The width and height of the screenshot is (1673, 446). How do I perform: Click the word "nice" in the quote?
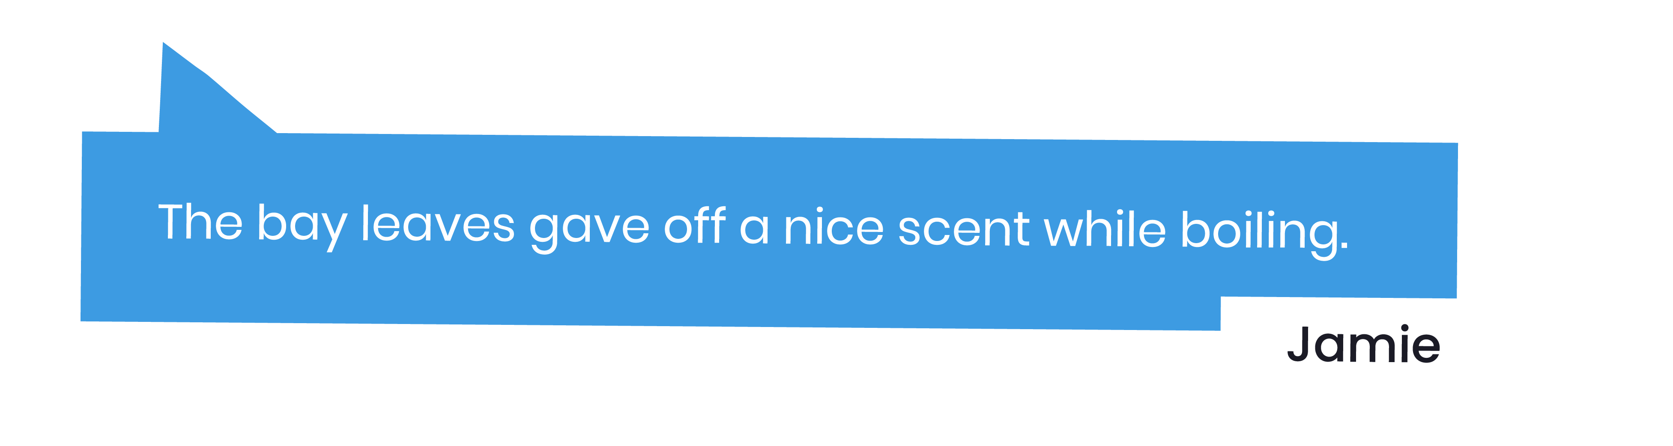click(834, 227)
